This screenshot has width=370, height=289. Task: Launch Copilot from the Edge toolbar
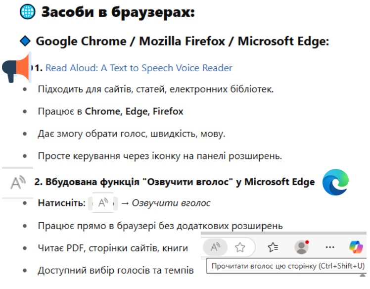356,247
